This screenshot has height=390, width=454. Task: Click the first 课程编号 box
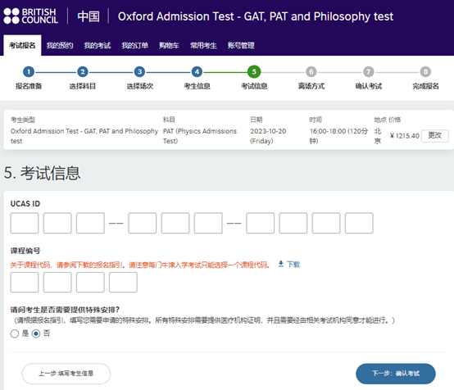25,282
